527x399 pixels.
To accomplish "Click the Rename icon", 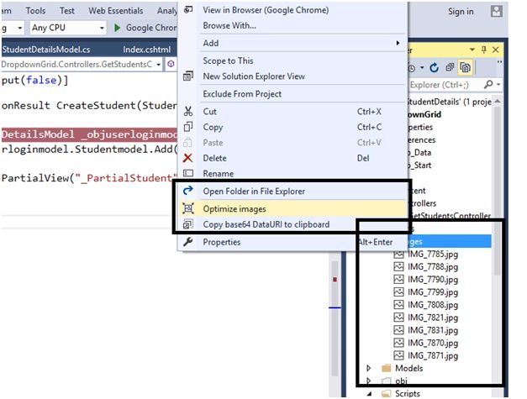I will tap(188, 173).
